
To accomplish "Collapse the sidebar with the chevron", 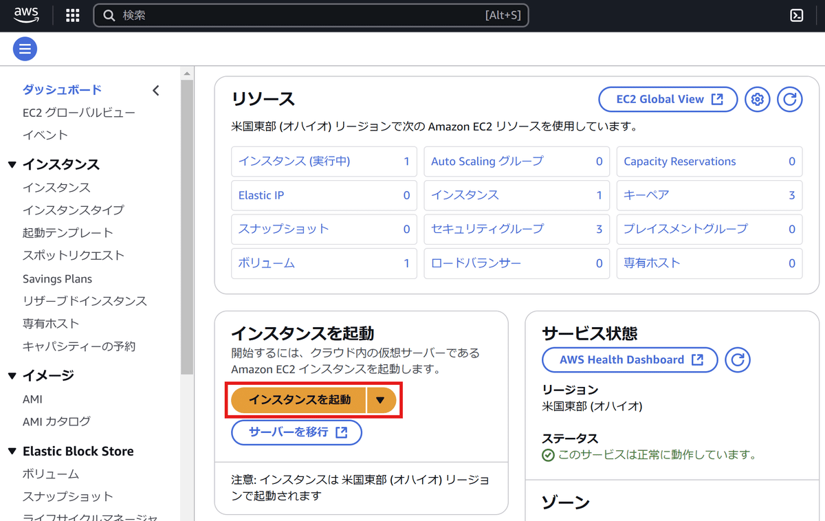I will coord(156,90).
